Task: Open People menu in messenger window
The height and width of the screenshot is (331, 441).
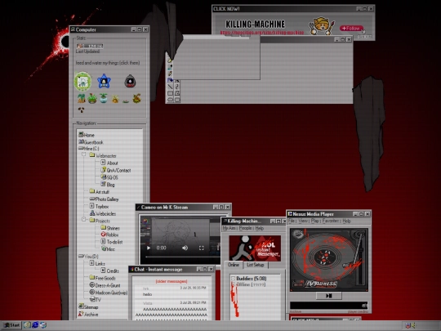Action: tap(245, 228)
